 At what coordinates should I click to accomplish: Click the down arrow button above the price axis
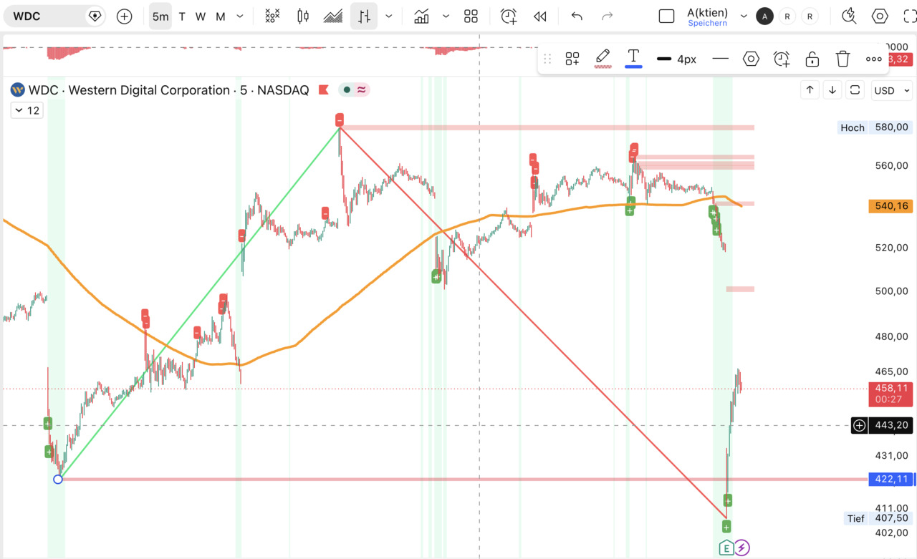[832, 90]
